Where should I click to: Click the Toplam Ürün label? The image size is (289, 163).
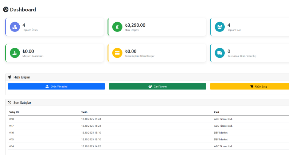[x=30, y=30]
